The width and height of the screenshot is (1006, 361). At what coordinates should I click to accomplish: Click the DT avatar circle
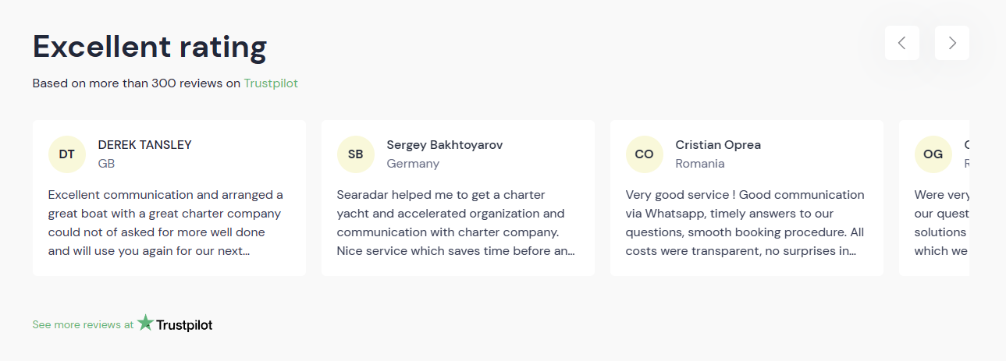(x=67, y=154)
